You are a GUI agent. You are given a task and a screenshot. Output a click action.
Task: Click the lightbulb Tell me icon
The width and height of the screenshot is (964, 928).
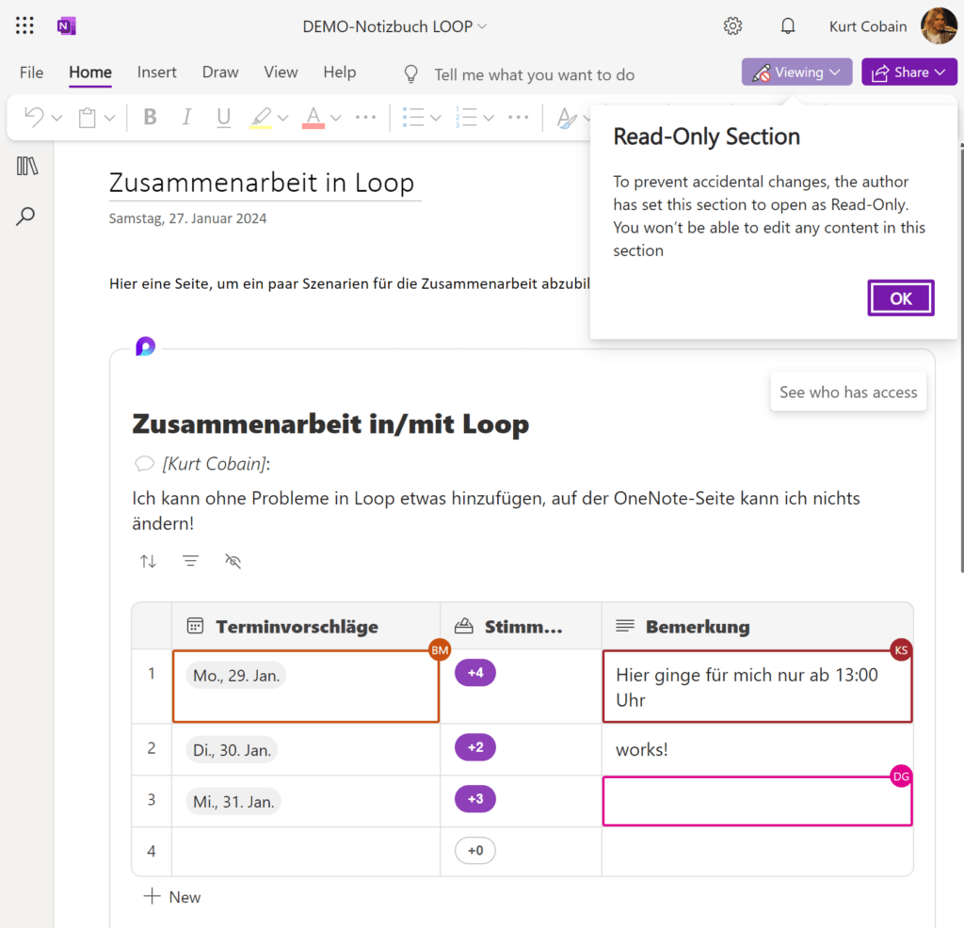tap(410, 74)
